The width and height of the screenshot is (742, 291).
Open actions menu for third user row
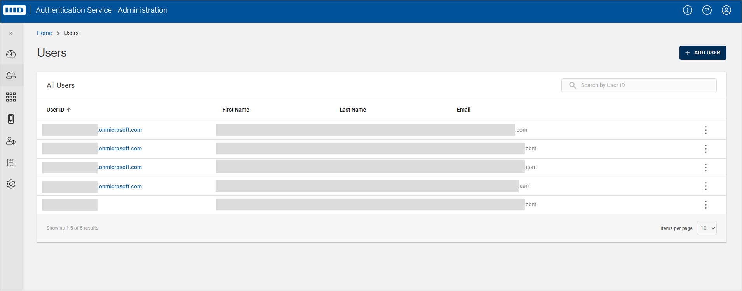pyautogui.click(x=706, y=167)
